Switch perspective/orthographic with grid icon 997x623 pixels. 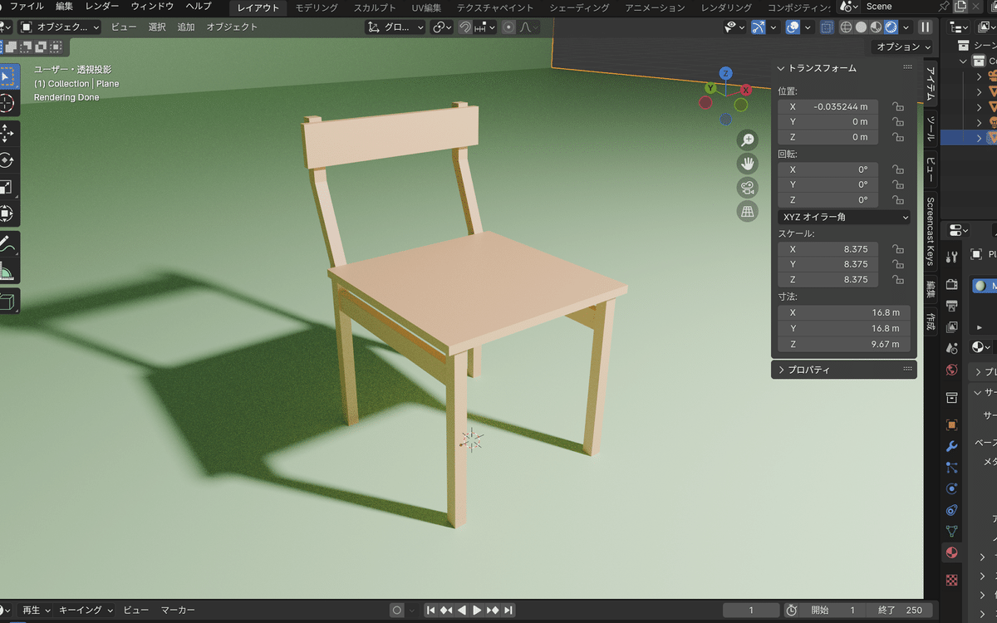tap(748, 212)
